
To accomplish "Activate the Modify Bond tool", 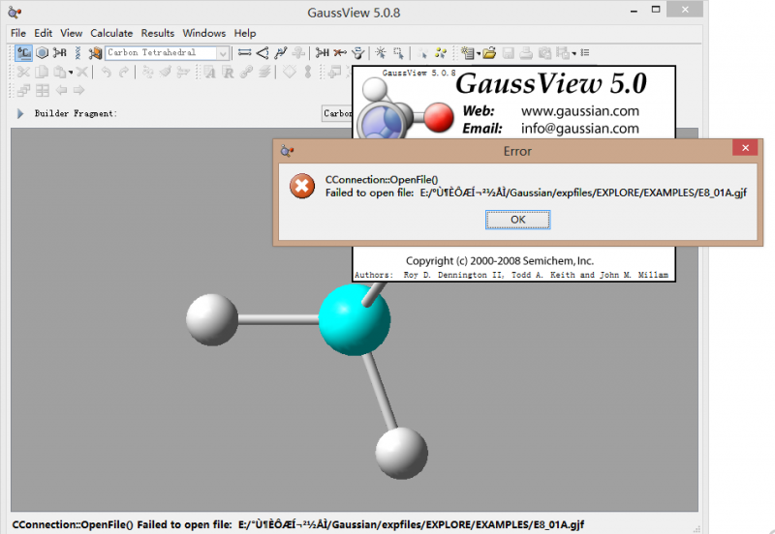I will pos(245,52).
